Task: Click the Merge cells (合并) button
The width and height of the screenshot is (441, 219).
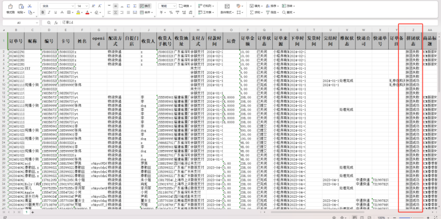Action: point(146,12)
